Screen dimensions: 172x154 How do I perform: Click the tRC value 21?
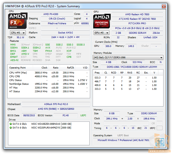click(146, 128)
